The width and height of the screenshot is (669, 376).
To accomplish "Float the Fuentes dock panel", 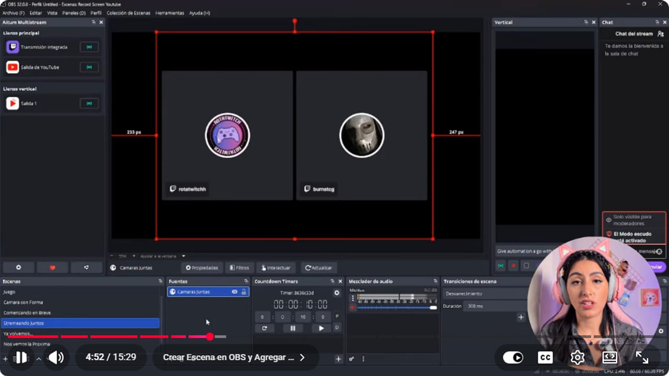I will 246,281.
